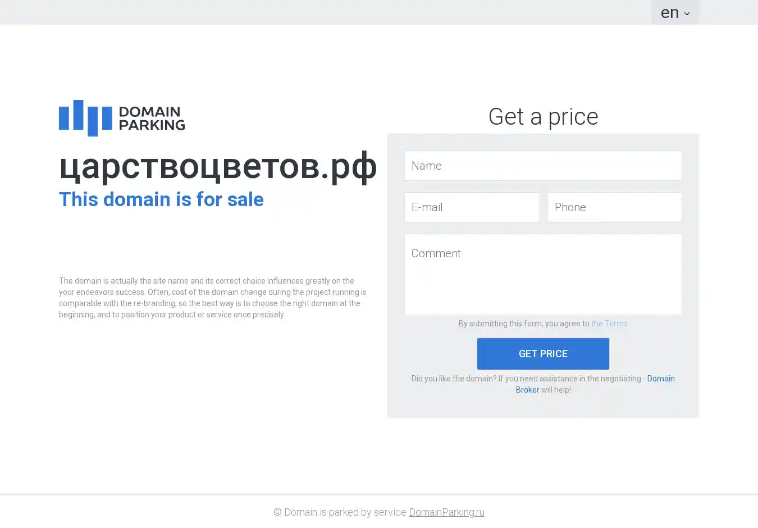The image size is (758, 528).
Task: Follow the Domain Broker link
Action: pos(660,379)
